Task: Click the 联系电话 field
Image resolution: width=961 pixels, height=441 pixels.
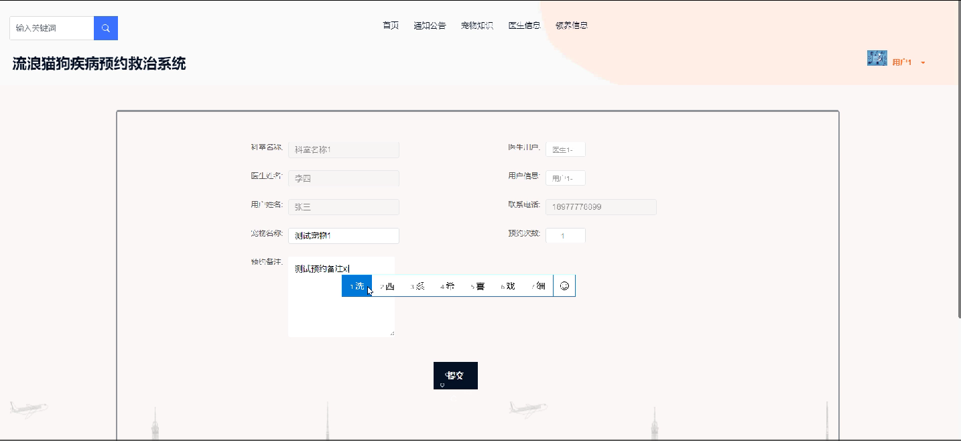Action: (x=601, y=207)
